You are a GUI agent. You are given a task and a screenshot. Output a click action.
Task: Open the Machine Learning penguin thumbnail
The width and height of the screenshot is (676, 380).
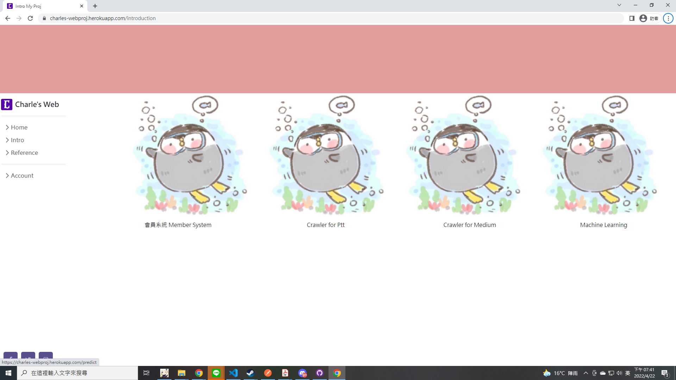pos(600,155)
